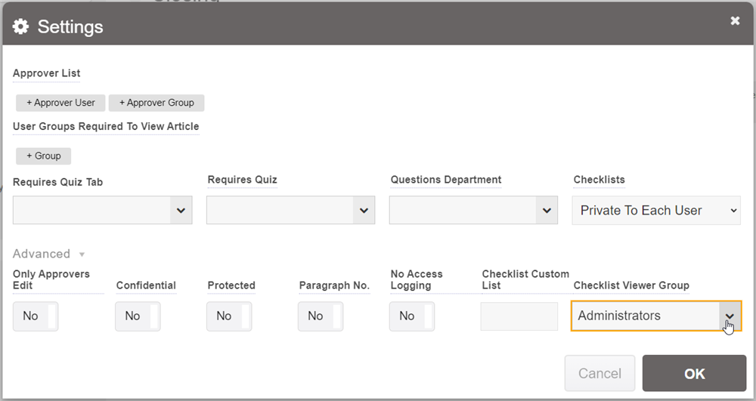Enable the Confidential toggle
Viewport: 756px width, 401px height.
(x=138, y=316)
